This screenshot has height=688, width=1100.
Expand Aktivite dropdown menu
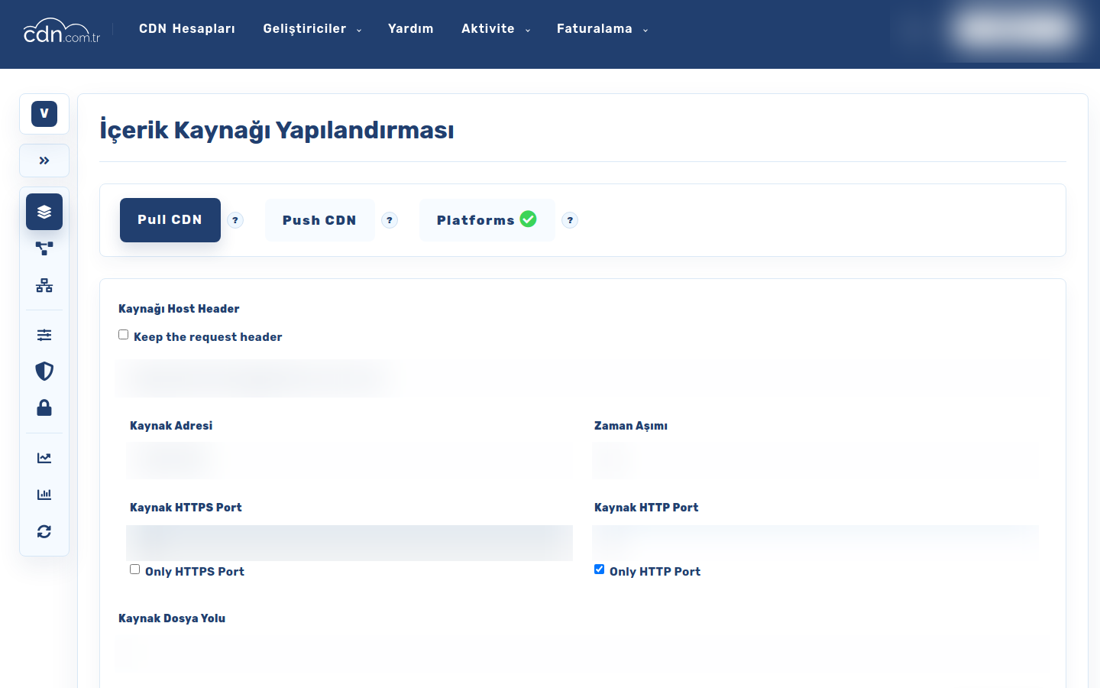495,29
